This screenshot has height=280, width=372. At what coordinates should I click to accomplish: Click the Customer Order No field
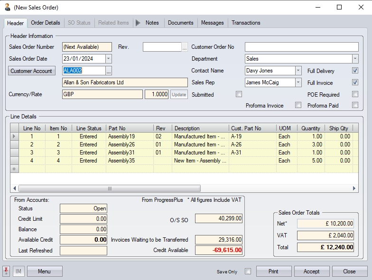click(301, 47)
